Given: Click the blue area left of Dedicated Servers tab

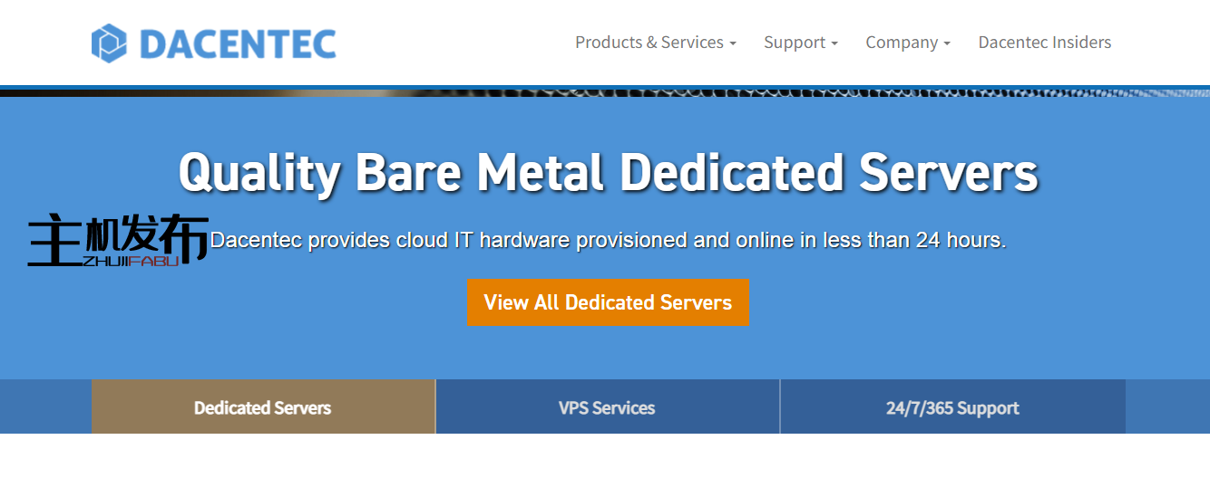Looking at the screenshot, I should tap(45, 407).
